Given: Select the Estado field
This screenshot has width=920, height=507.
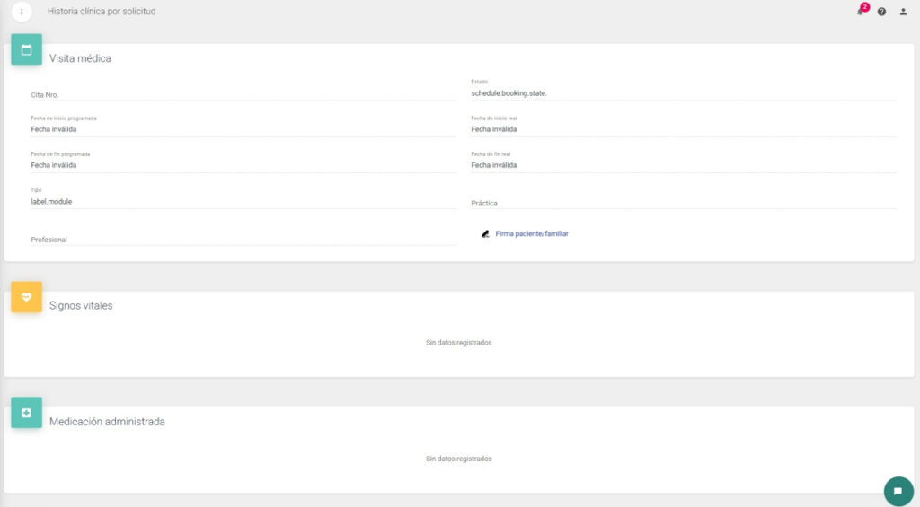Looking at the screenshot, I should [x=683, y=92].
